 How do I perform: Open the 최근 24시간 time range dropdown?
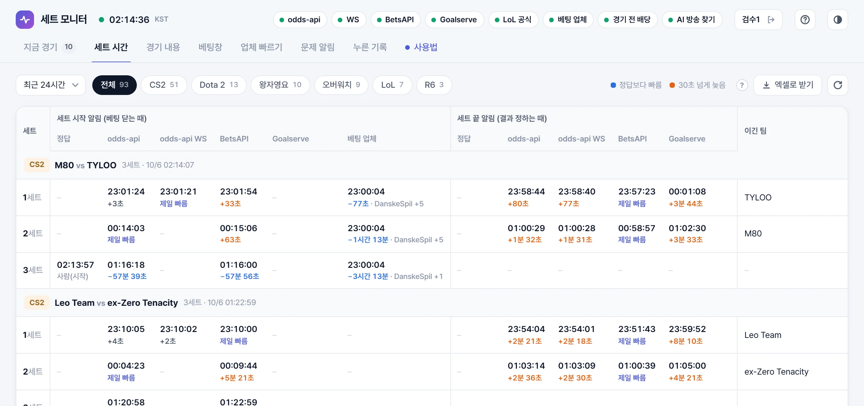coord(51,85)
